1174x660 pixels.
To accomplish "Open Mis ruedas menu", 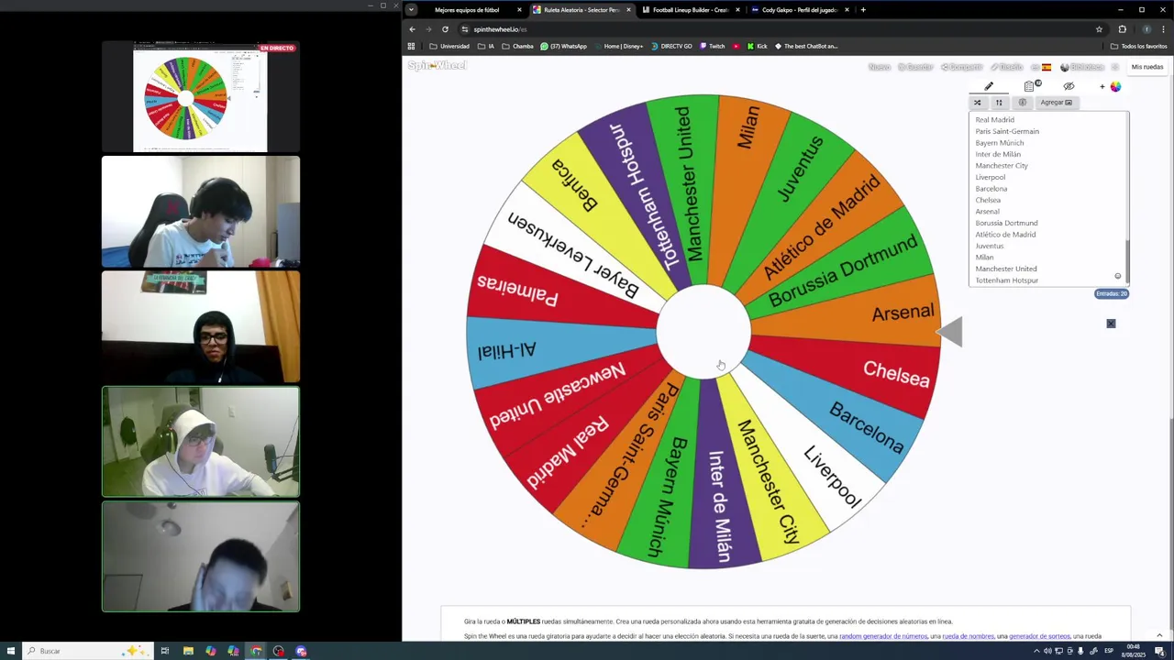I will coord(1146,67).
